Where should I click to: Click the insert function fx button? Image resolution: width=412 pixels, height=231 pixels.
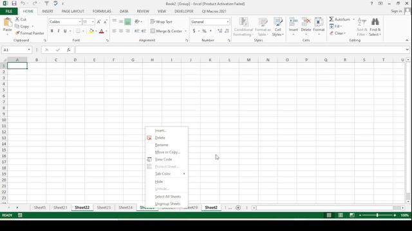pos(69,50)
